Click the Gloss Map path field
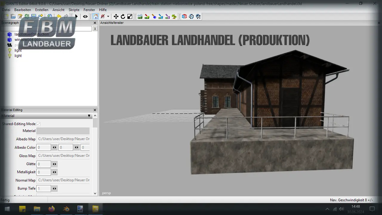382x215 pixels. pos(63,156)
